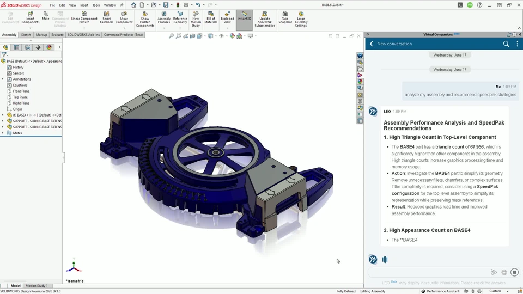Open Assembly Features tool
The width and height of the screenshot is (523, 294).
coord(164,17)
